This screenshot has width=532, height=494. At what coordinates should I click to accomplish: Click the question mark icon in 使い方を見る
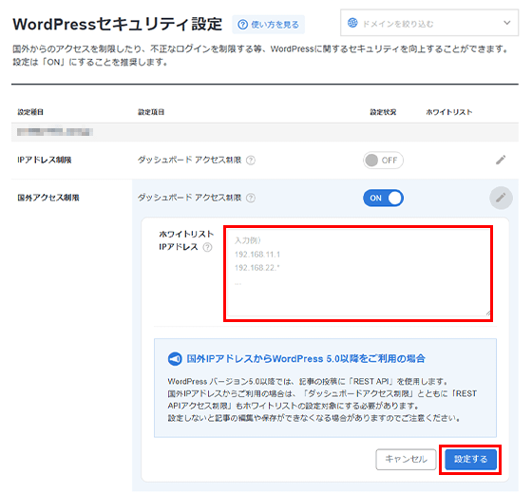tap(242, 25)
